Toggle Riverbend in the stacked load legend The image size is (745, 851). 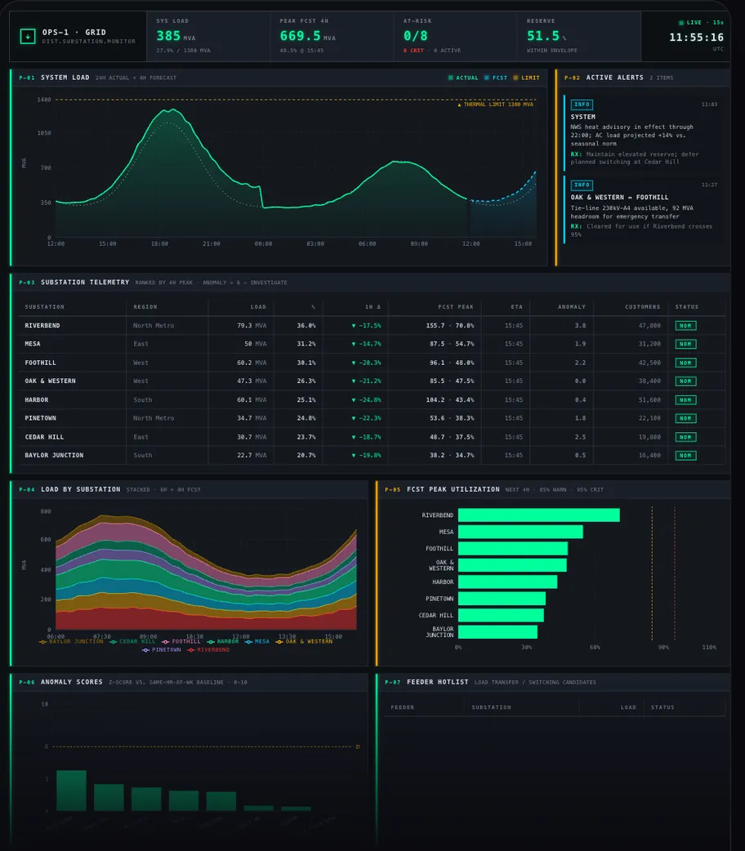pos(208,649)
